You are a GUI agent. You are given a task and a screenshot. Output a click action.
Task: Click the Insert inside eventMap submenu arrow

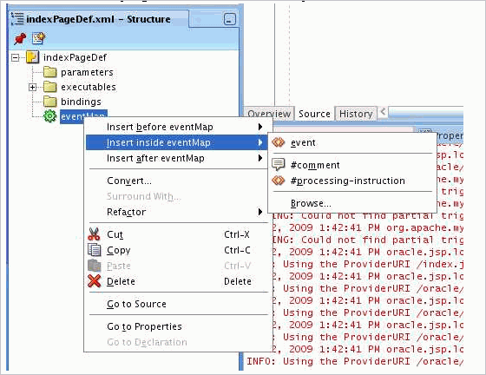tap(260, 142)
